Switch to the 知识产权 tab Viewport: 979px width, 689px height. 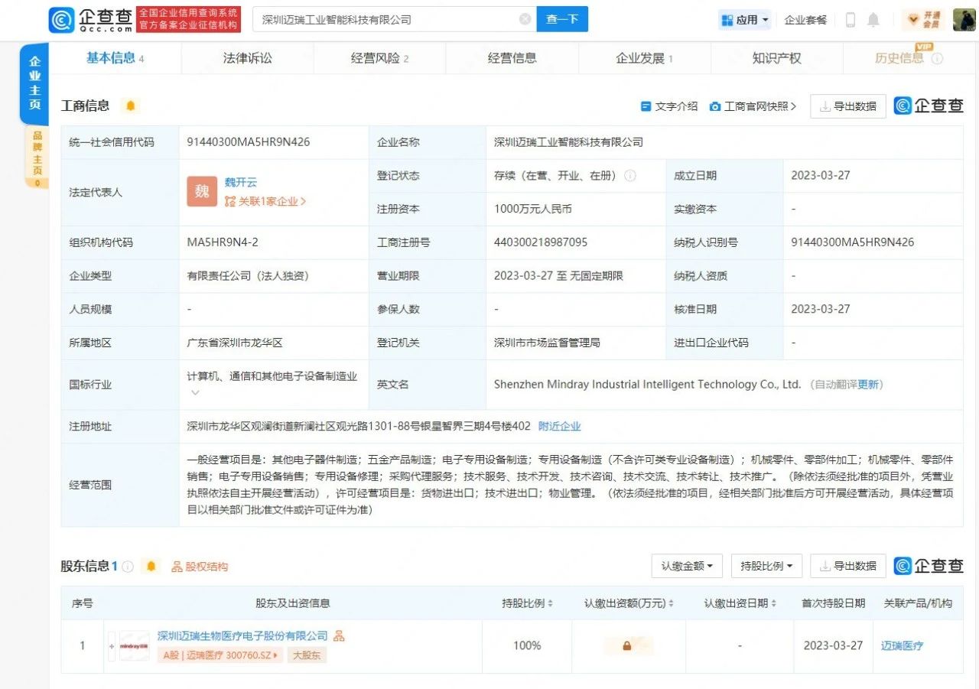coord(776,58)
